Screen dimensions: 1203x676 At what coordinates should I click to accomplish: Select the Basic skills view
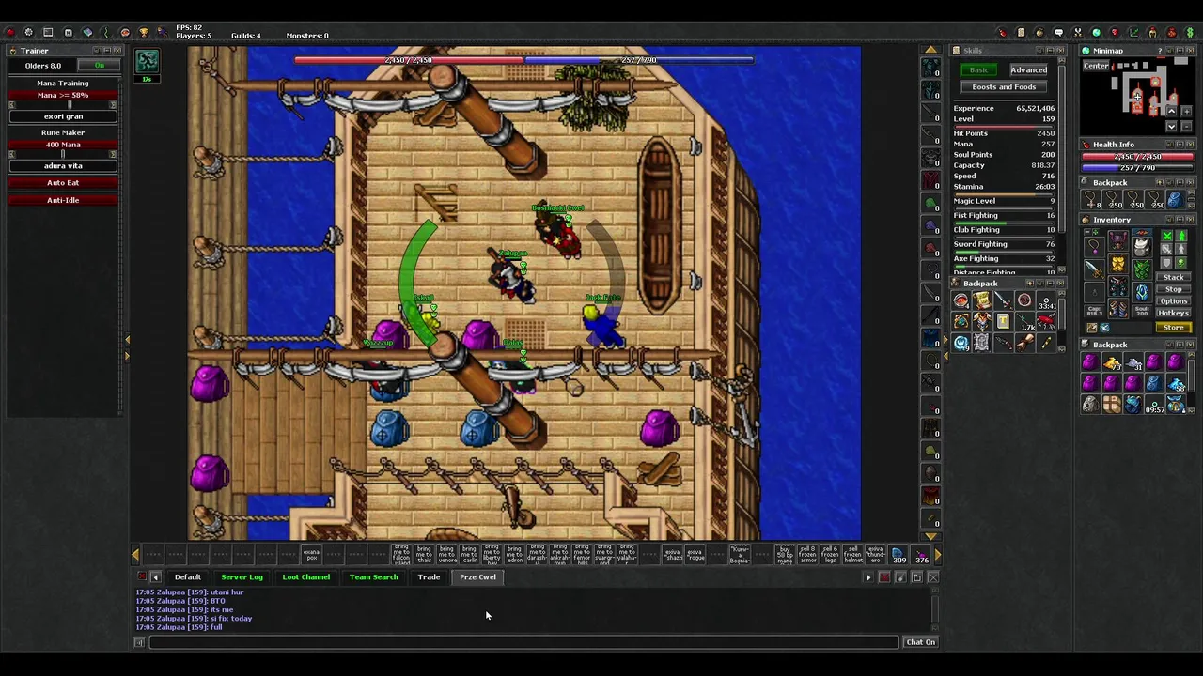tap(978, 70)
